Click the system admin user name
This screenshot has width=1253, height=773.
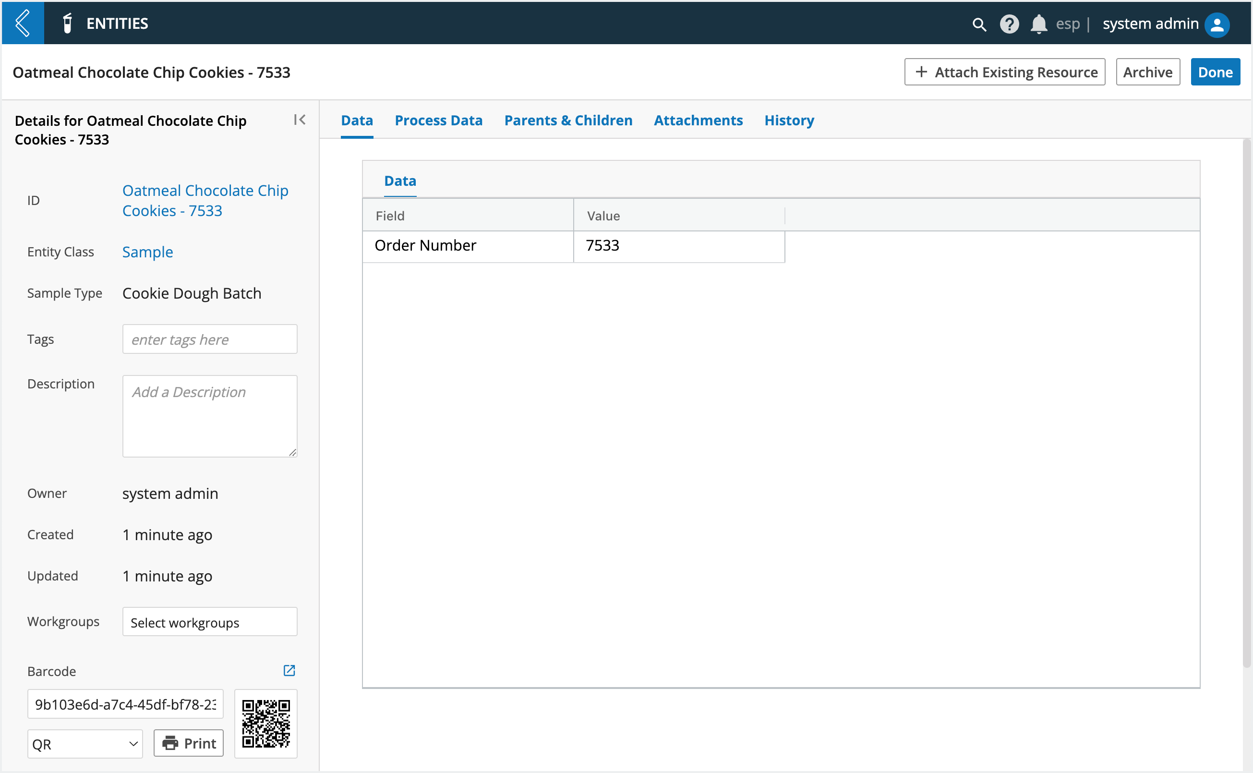click(x=1150, y=24)
